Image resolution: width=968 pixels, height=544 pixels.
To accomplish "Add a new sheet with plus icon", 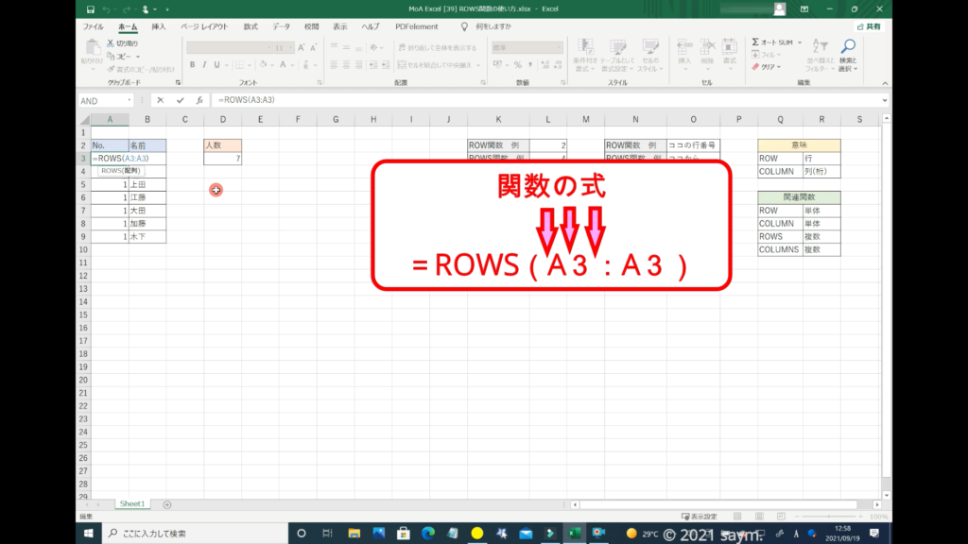I will click(x=167, y=504).
